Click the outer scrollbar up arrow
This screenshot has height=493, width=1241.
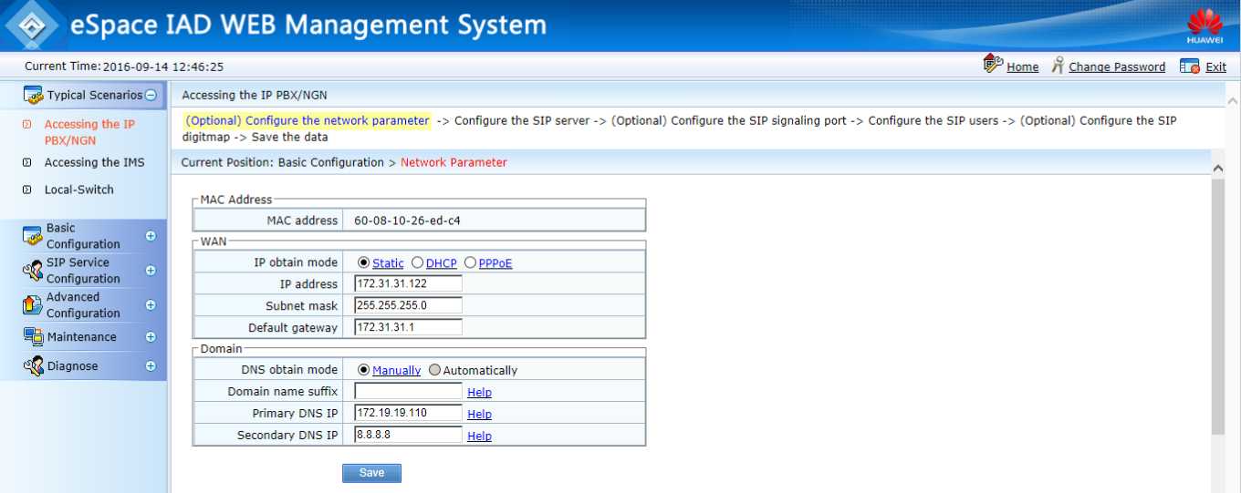coord(1233,101)
